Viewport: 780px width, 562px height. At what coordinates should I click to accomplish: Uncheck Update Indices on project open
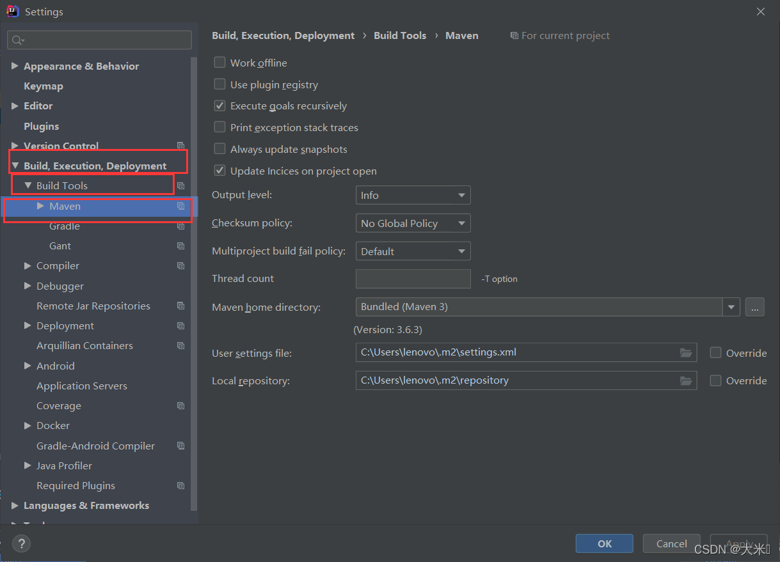219,171
